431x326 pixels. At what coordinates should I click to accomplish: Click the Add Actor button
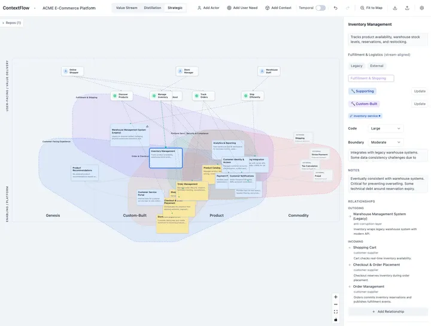coord(208,8)
